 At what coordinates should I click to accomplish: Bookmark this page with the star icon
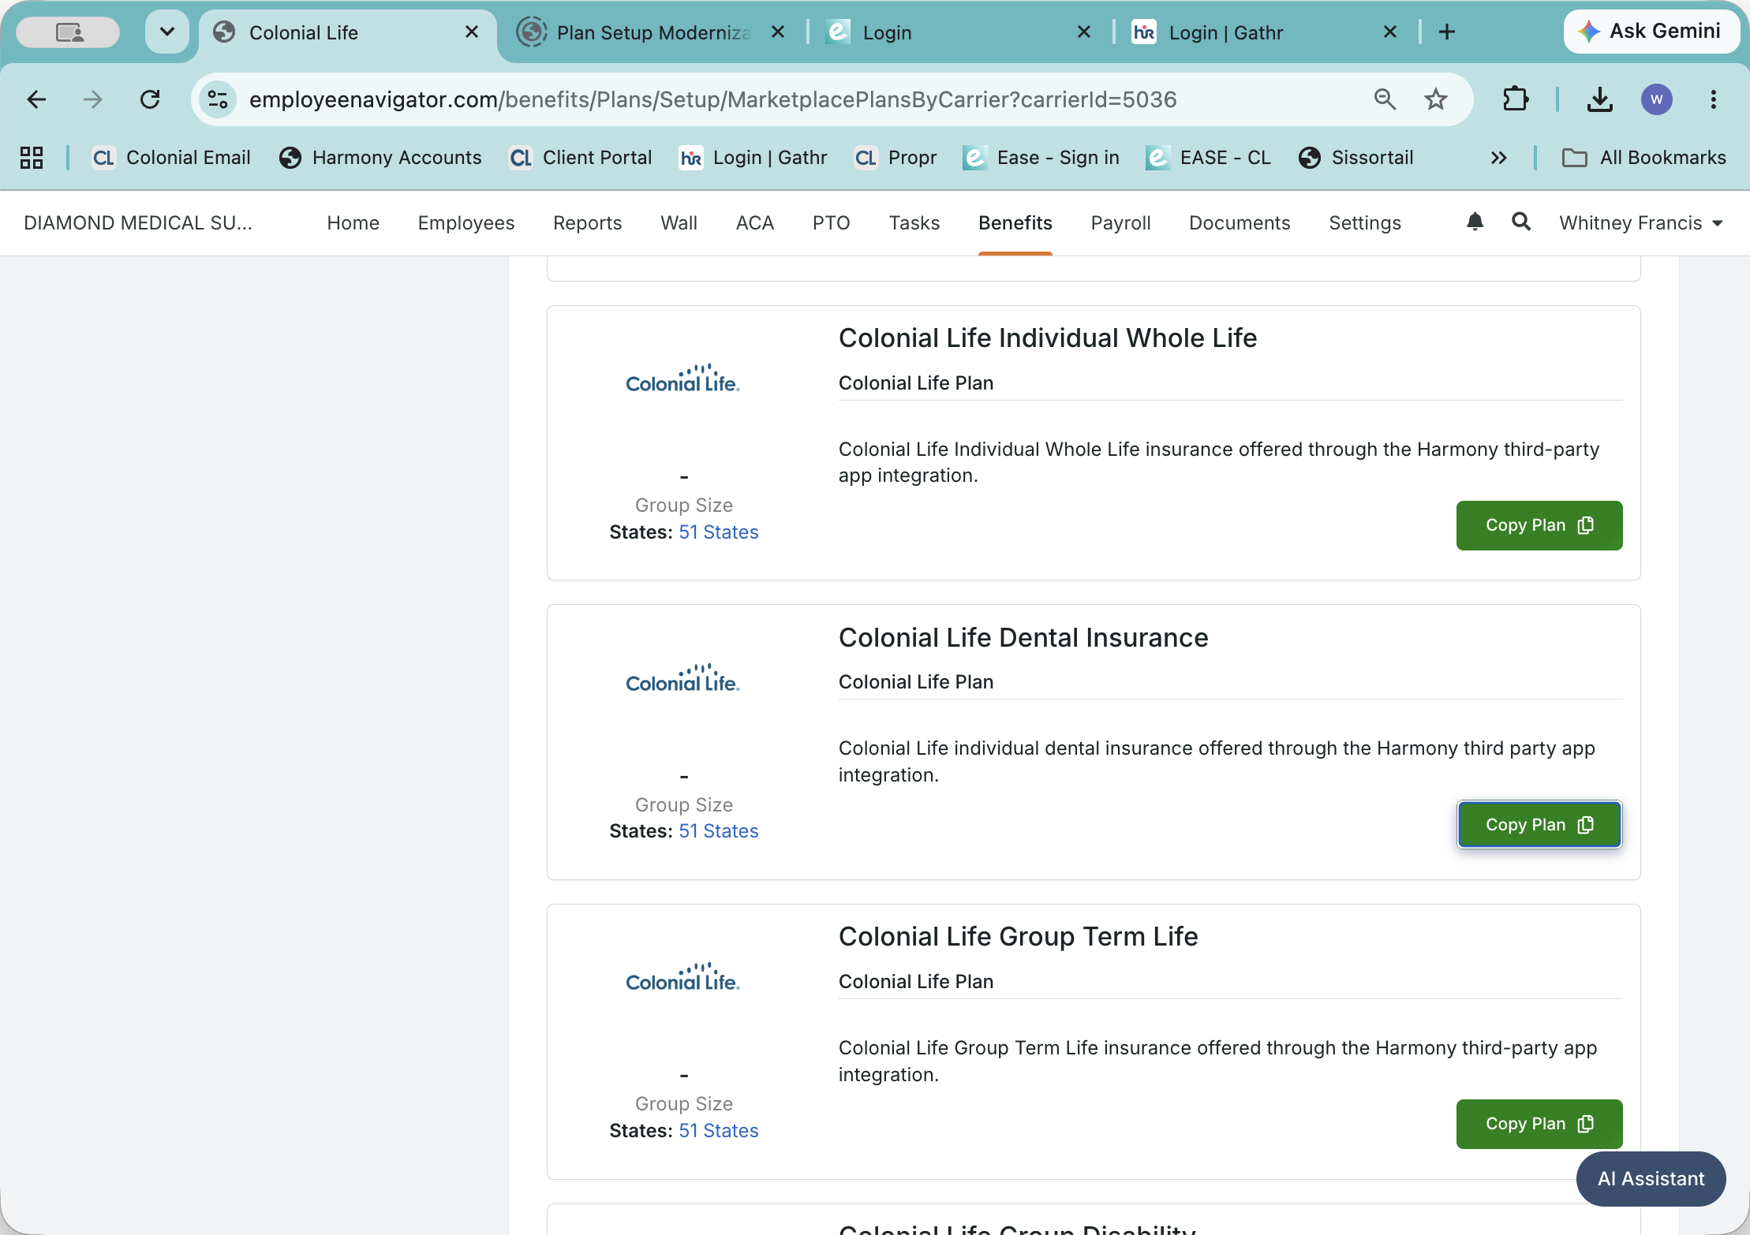click(x=1436, y=99)
